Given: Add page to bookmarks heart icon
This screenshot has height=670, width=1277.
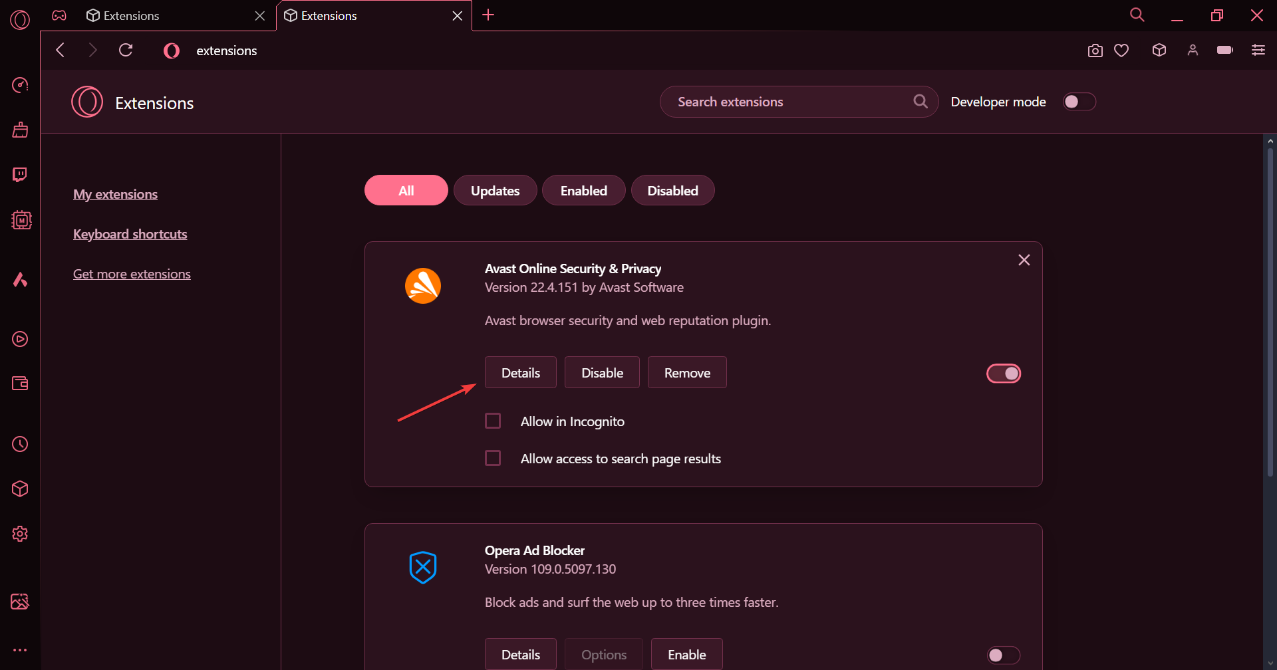Looking at the screenshot, I should point(1121,51).
